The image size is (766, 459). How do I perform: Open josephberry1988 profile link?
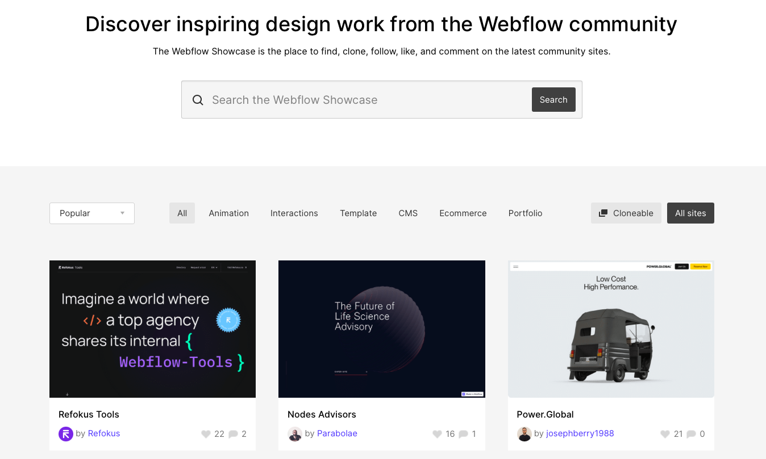coord(580,433)
